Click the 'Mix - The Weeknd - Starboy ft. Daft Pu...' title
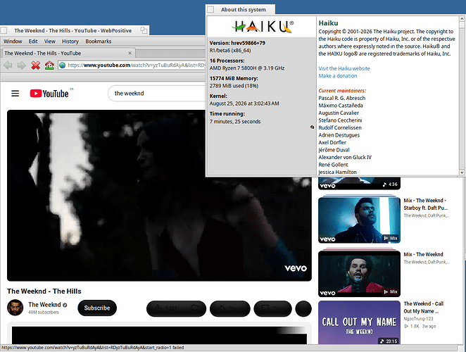 426,204
